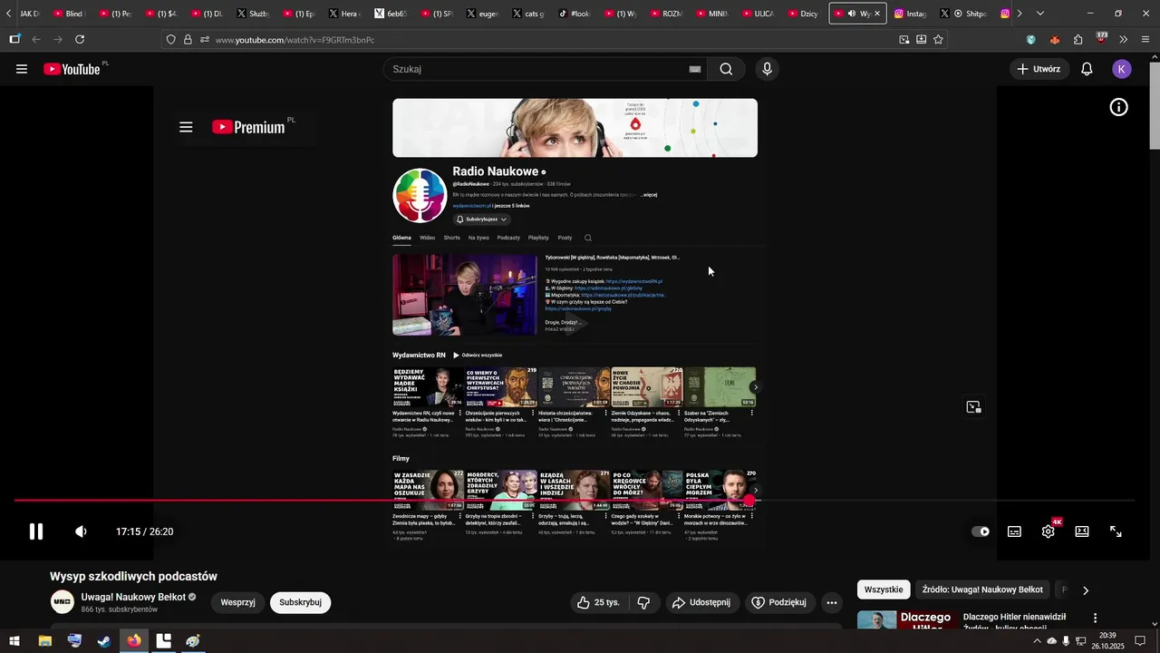Select the Wszystkie filter chip
The image size is (1160, 653).
(x=884, y=590)
